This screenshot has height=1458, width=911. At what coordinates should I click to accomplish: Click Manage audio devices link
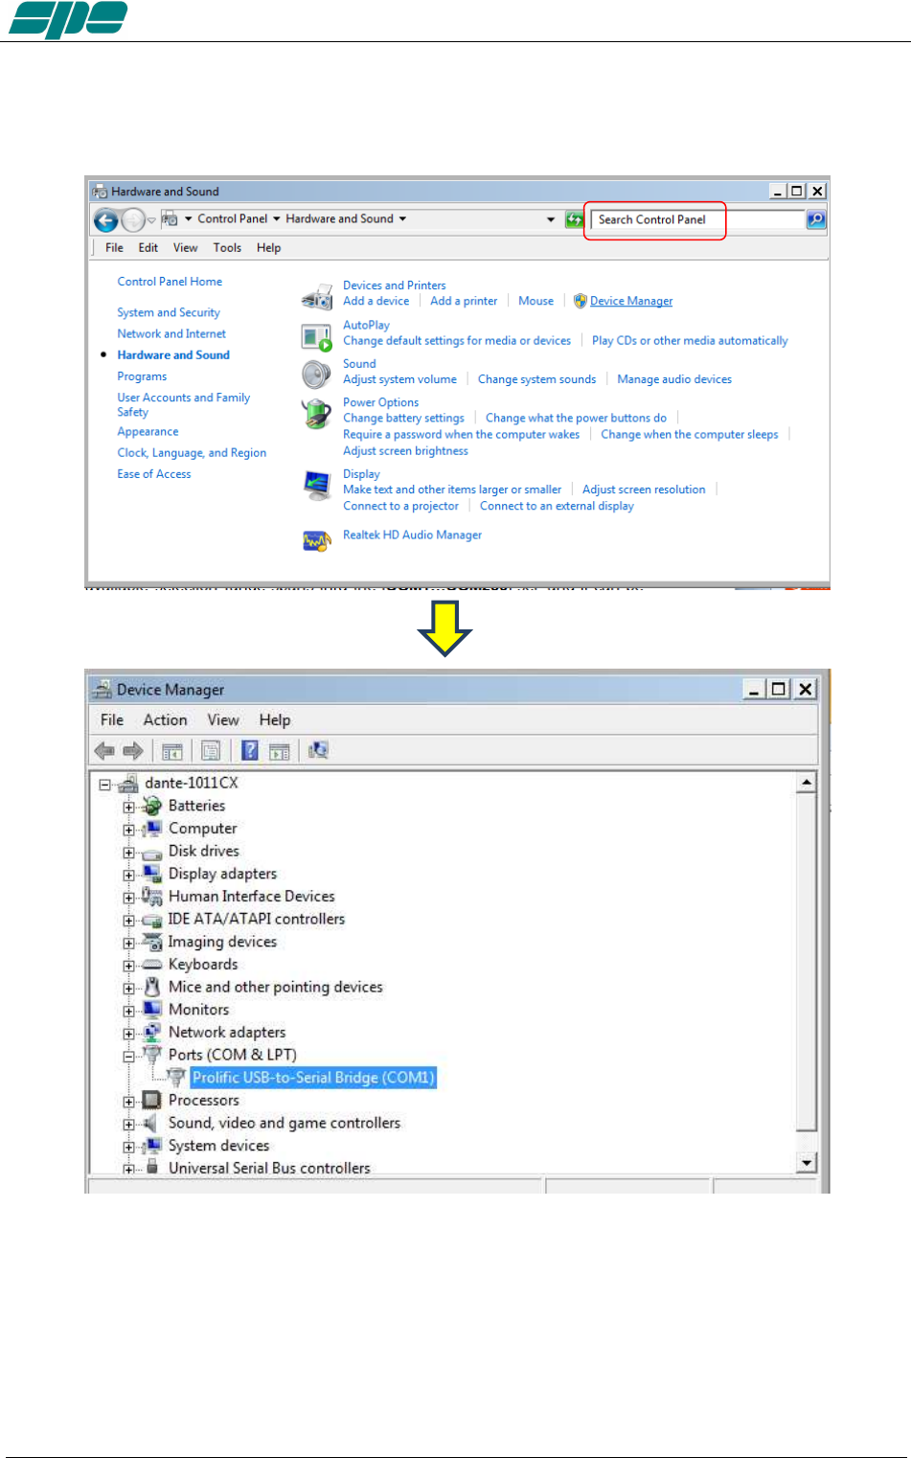(x=674, y=379)
